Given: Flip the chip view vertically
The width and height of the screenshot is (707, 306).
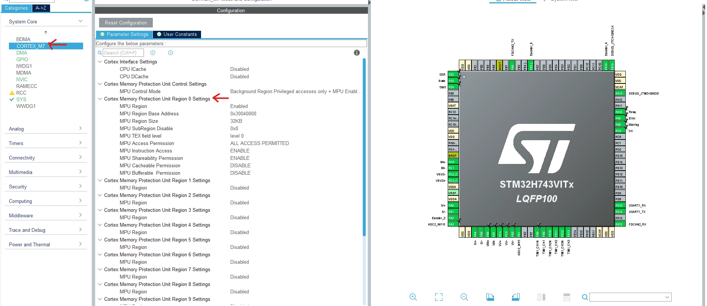Looking at the screenshot, I should [567, 297].
